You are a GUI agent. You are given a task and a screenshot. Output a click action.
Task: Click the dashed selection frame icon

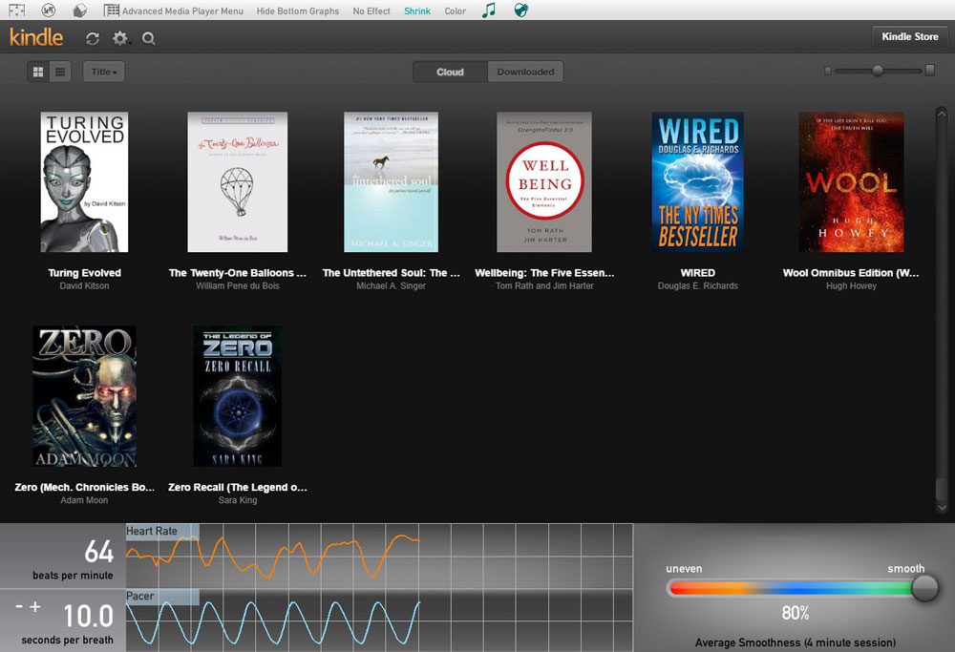[x=16, y=11]
